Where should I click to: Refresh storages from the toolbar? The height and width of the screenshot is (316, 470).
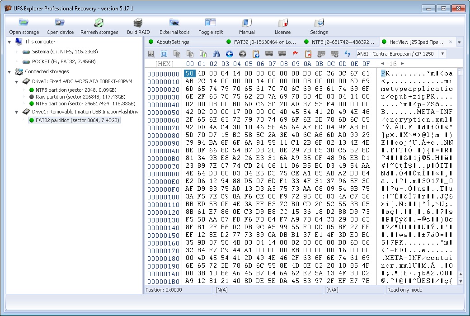[99, 26]
